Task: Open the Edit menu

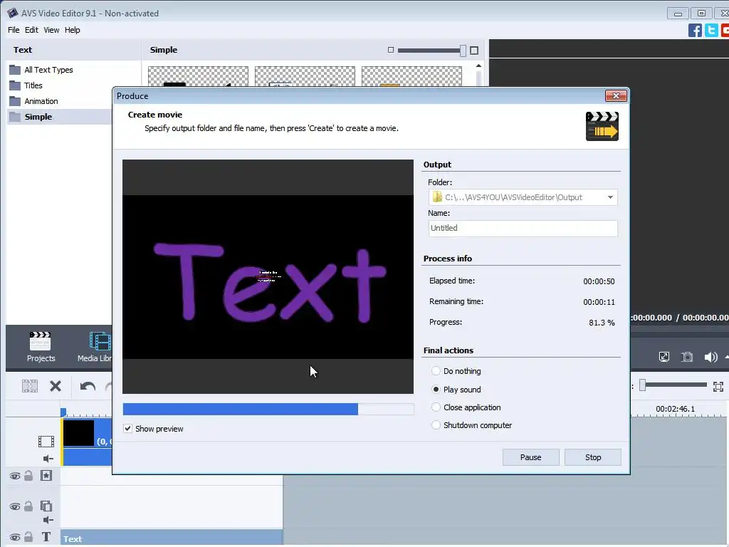Action: pos(31,30)
